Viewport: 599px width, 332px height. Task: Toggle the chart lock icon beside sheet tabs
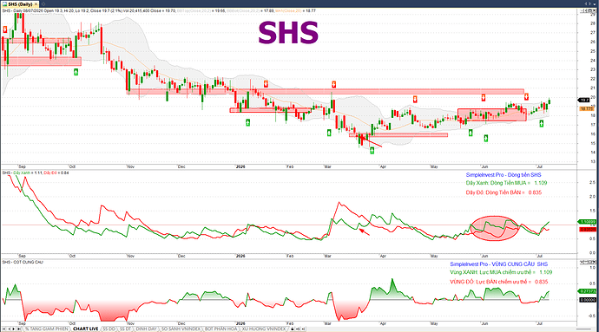(x=293, y=329)
